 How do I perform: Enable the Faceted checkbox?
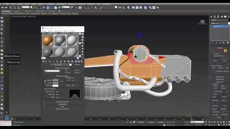pyautogui.click(x=73, y=73)
